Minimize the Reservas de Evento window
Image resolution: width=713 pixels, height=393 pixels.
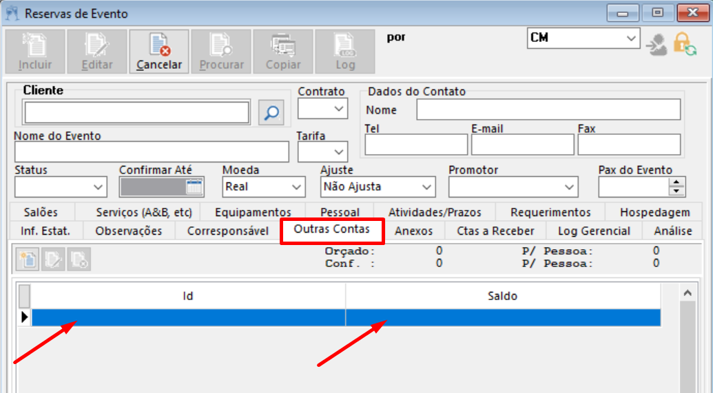click(x=623, y=14)
